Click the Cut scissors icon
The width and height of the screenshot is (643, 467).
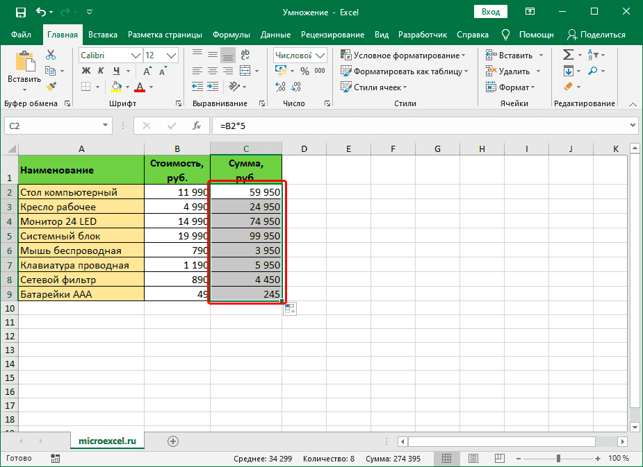51,56
